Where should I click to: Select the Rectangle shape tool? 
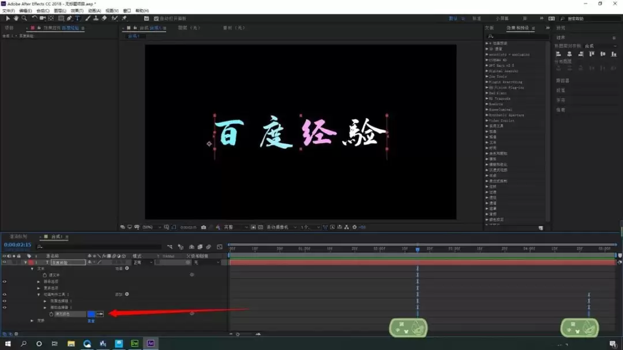pos(61,18)
